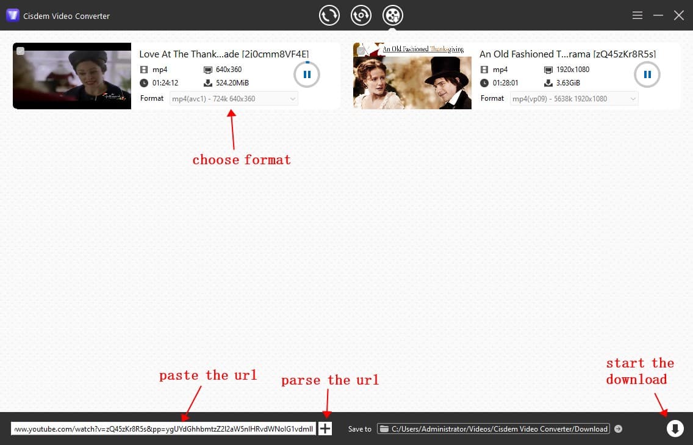This screenshot has height=445, width=693.
Task: Close the Cisdem Video Converter window
Action: [x=679, y=15]
